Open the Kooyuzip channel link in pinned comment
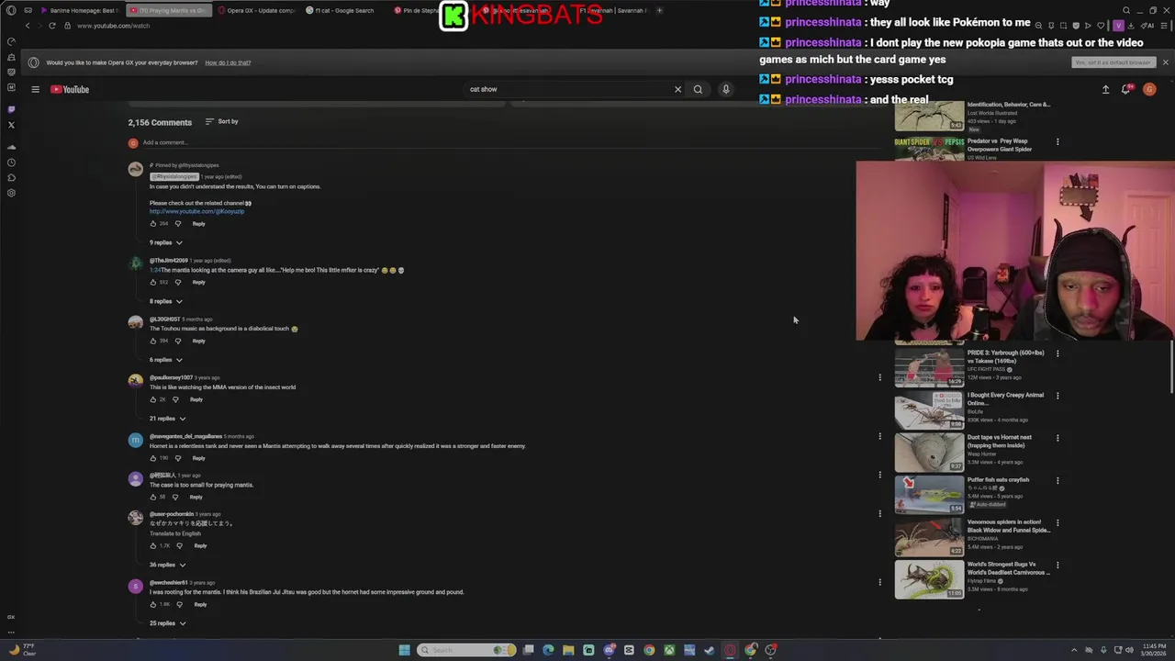 [196, 211]
